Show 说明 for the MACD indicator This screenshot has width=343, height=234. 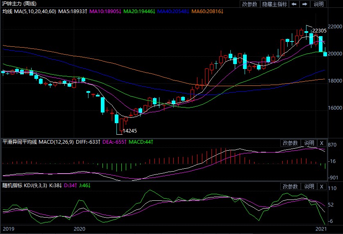pos(309,143)
